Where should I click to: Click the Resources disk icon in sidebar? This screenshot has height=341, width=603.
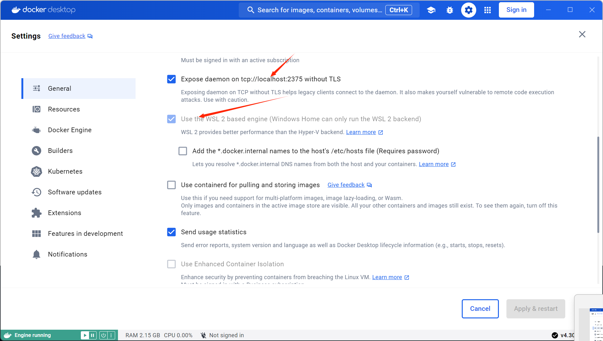point(36,109)
